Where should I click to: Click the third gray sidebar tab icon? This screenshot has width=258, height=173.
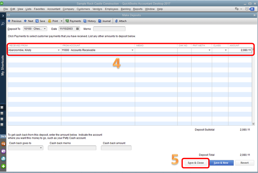point(2,119)
